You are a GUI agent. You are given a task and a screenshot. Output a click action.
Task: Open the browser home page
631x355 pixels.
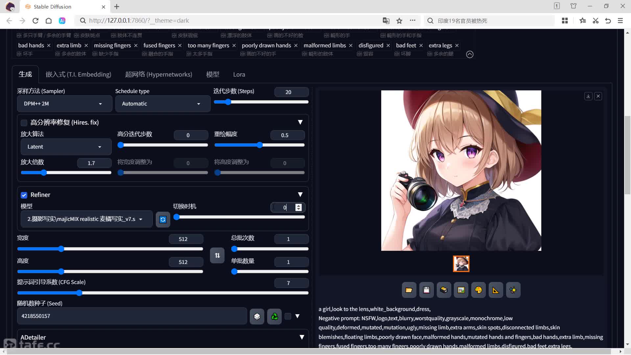click(49, 21)
